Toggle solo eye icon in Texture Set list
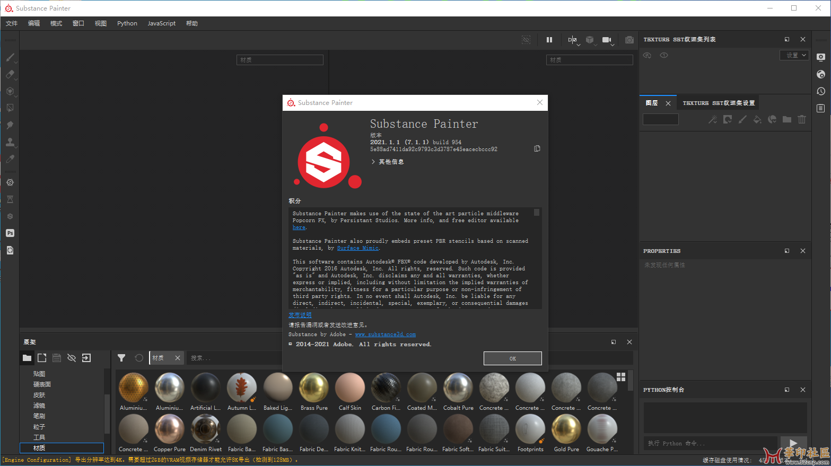This screenshot has height=466, width=831. (664, 55)
